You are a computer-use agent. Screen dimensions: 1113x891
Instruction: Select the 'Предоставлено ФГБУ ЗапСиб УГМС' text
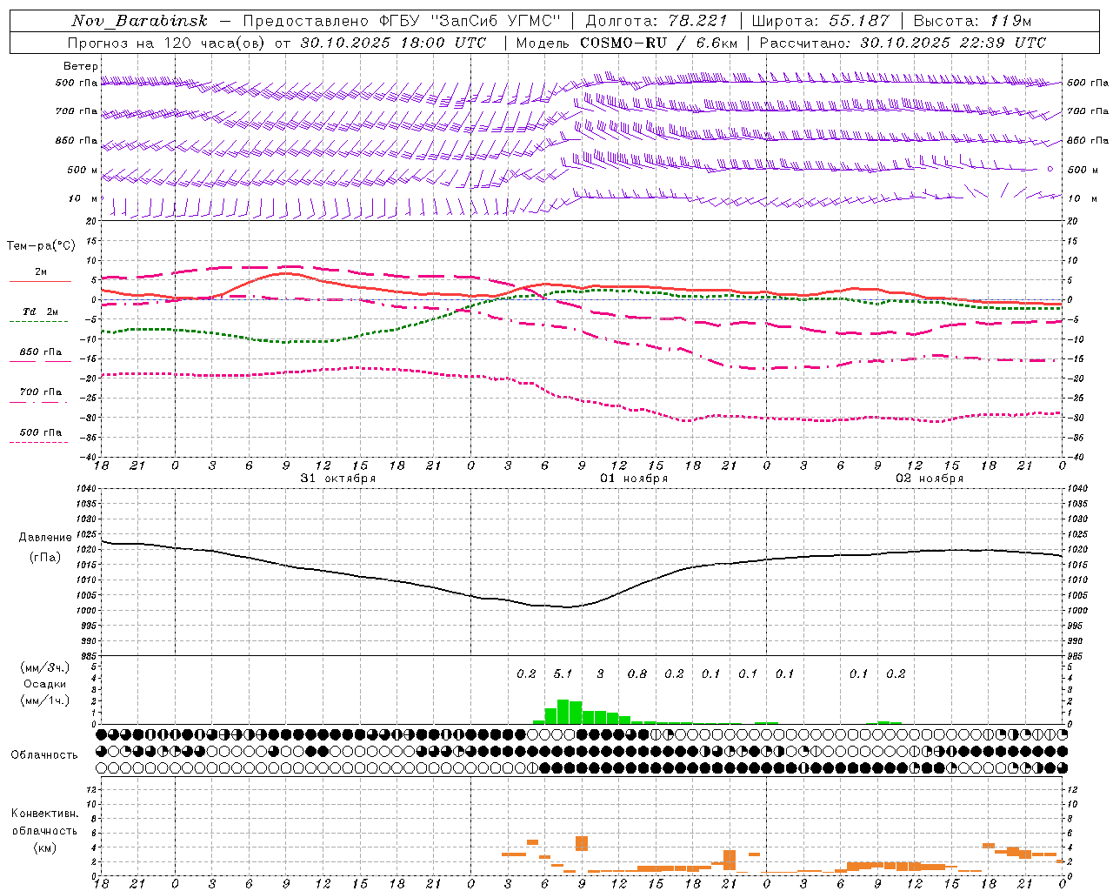click(x=402, y=21)
